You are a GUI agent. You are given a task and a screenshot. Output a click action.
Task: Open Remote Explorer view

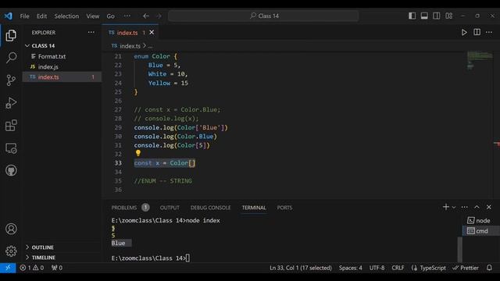(11, 148)
